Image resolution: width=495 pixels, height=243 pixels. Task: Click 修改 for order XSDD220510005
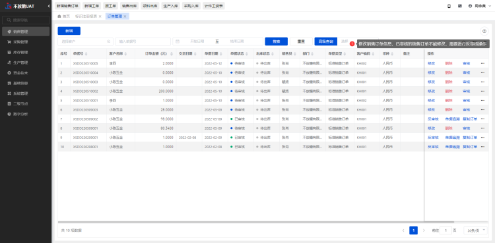(431, 63)
